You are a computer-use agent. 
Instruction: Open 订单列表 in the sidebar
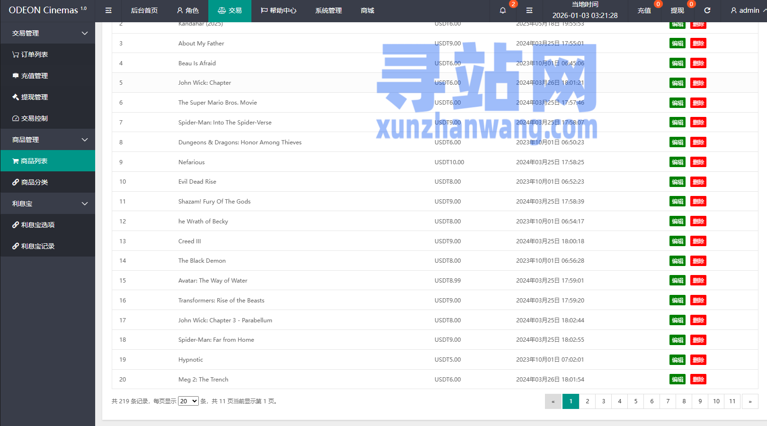34,54
